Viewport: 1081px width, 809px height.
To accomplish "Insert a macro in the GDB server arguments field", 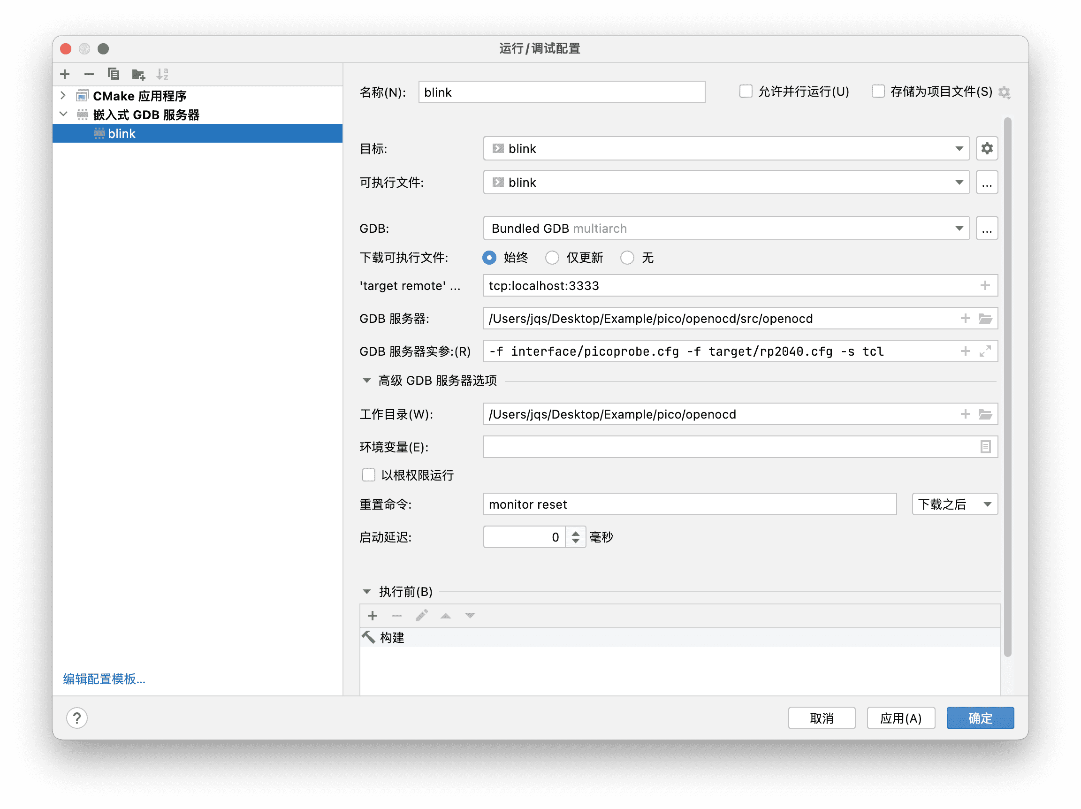I will (965, 351).
